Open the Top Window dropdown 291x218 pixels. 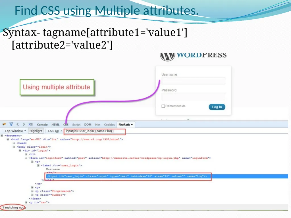pyautogui.click(x=15, y=131)
